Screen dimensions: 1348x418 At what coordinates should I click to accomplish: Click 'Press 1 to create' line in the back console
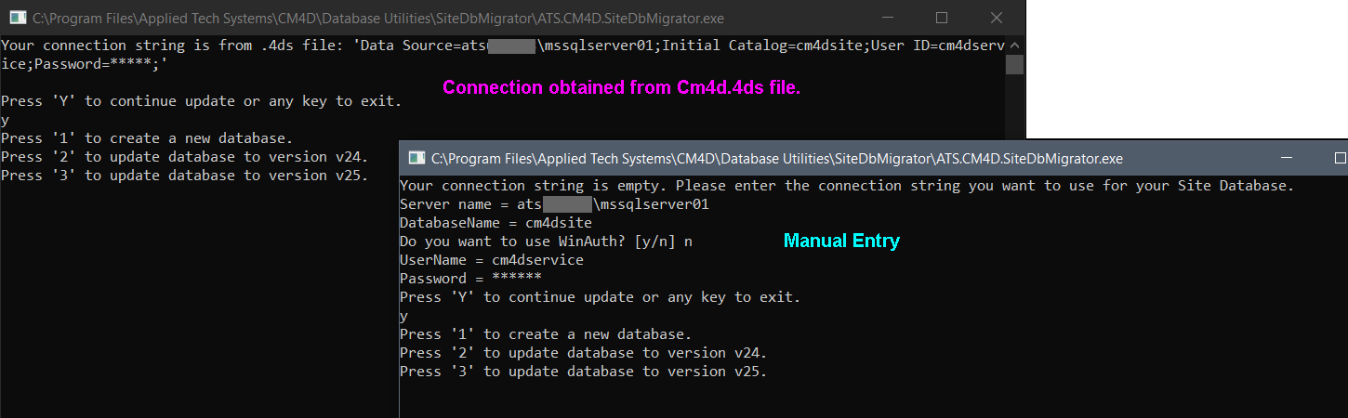tap(147, 138)
